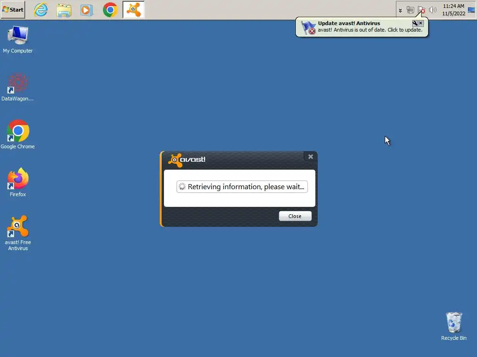The height and width of the screenshot is (357, 477).
Task: Click the network tray icon
Action: click(410, 10)
